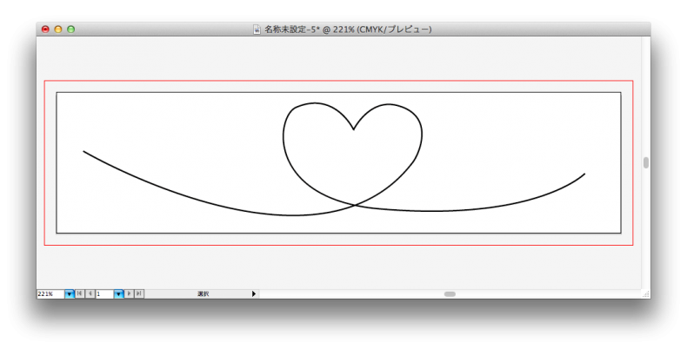This screenshot has width=687, height=349.
Task: Jump to the last artboard
Action: tap(139, 294)
